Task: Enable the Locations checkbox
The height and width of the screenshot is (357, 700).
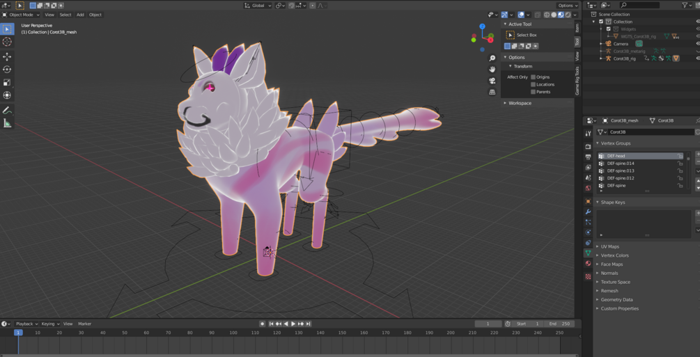Action: 533,84
